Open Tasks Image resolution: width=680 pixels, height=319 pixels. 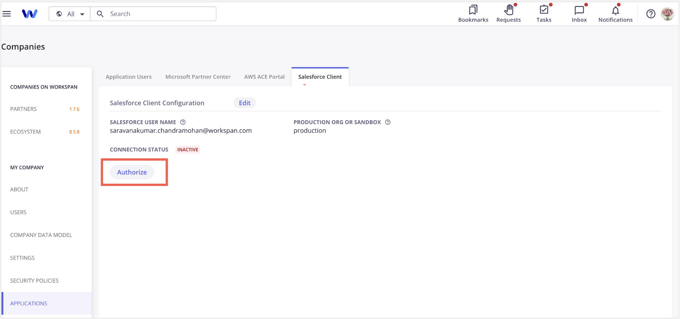[544, 14]
